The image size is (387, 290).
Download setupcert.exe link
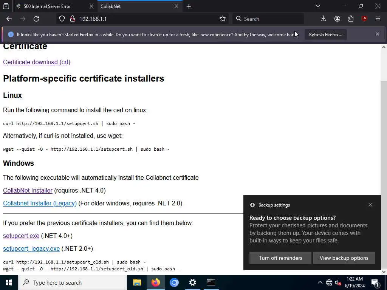(21, 236)
